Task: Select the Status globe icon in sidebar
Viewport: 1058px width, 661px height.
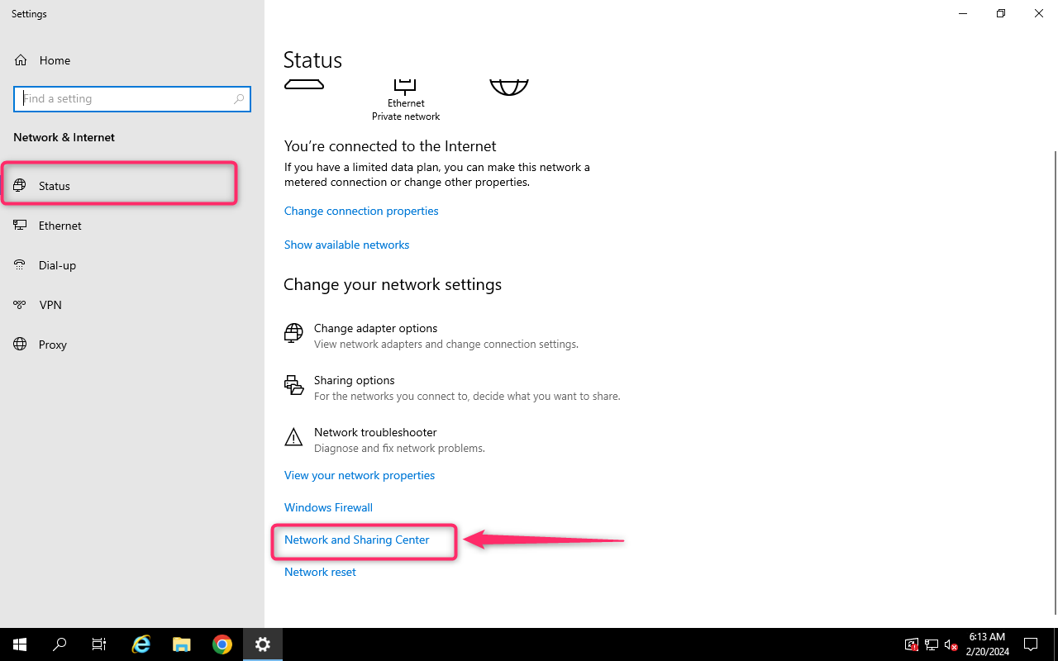Action: click(20, 186)
